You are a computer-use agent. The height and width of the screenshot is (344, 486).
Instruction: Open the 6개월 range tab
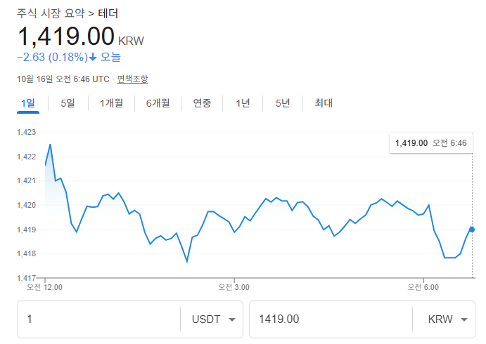click(158, 103)
